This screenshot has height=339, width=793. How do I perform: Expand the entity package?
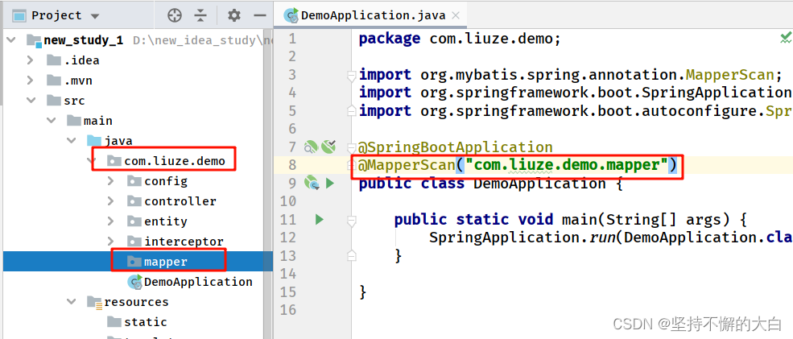(111, 221)
